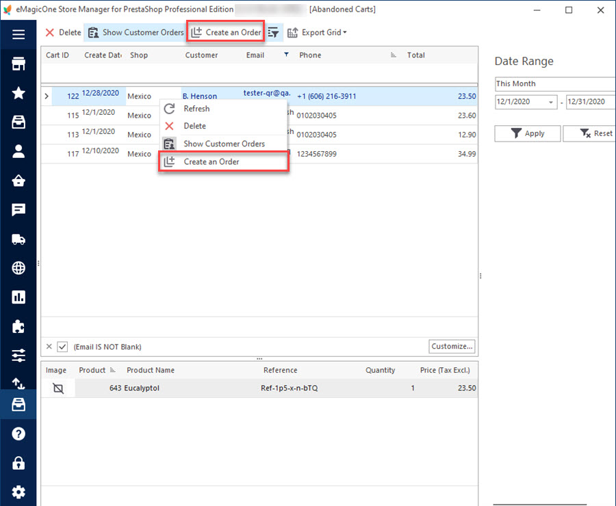The height and width of the screenshot is (506, 616).
Task: Open the addons puzzle sidebar icon
Action: pyautogui.click(x=18, y=326)
